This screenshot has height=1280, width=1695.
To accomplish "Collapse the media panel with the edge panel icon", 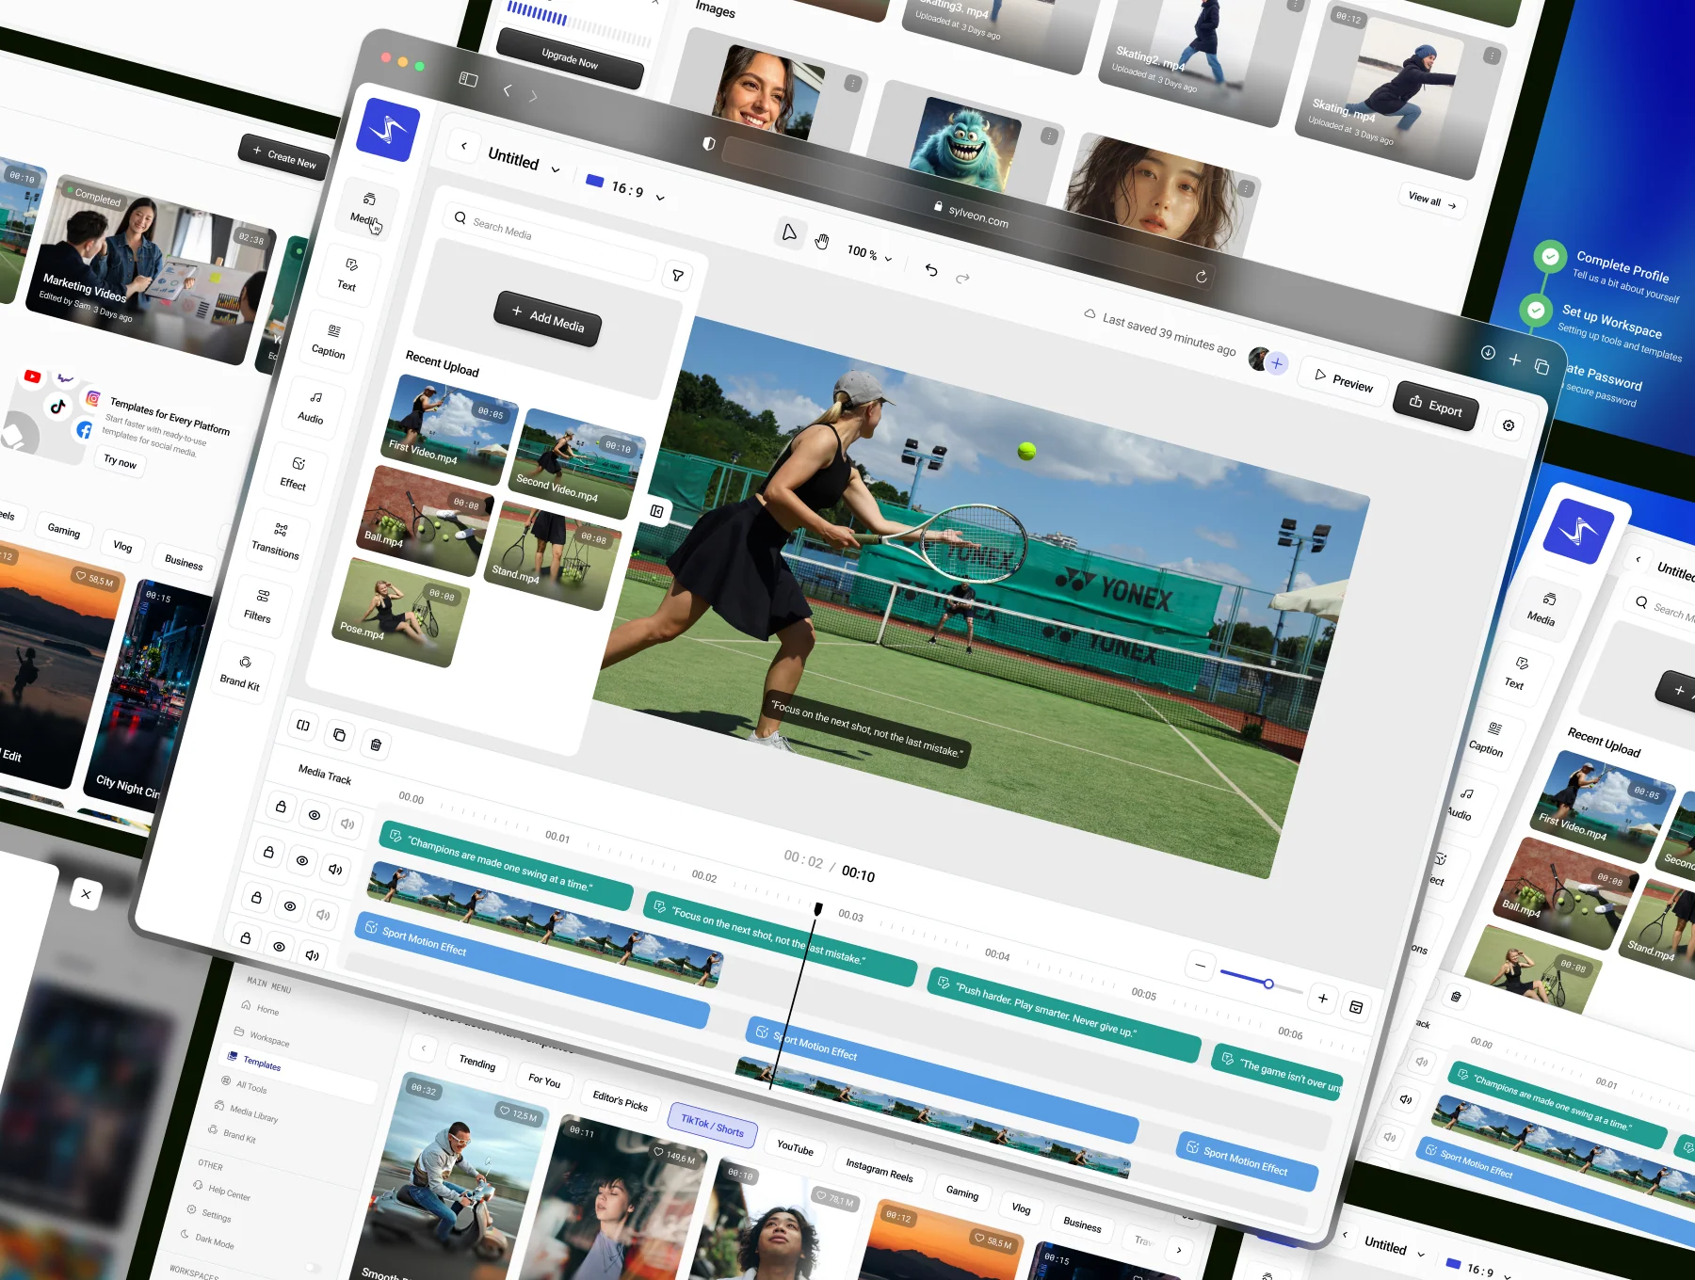I will pyautogui.click(x=656, y=510).
